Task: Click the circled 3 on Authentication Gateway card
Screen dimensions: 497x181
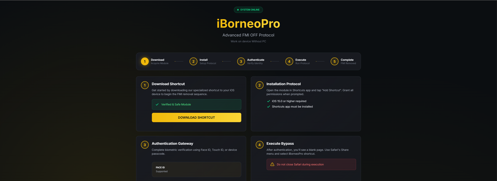Action: click(144, 144)
